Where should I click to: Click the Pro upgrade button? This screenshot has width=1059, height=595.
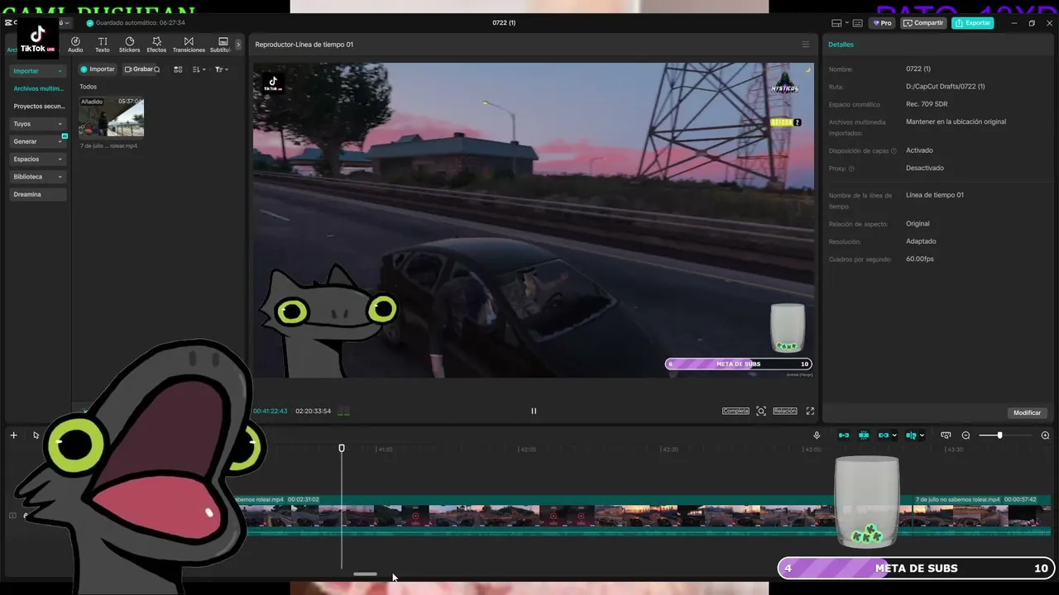pos(882,23)
